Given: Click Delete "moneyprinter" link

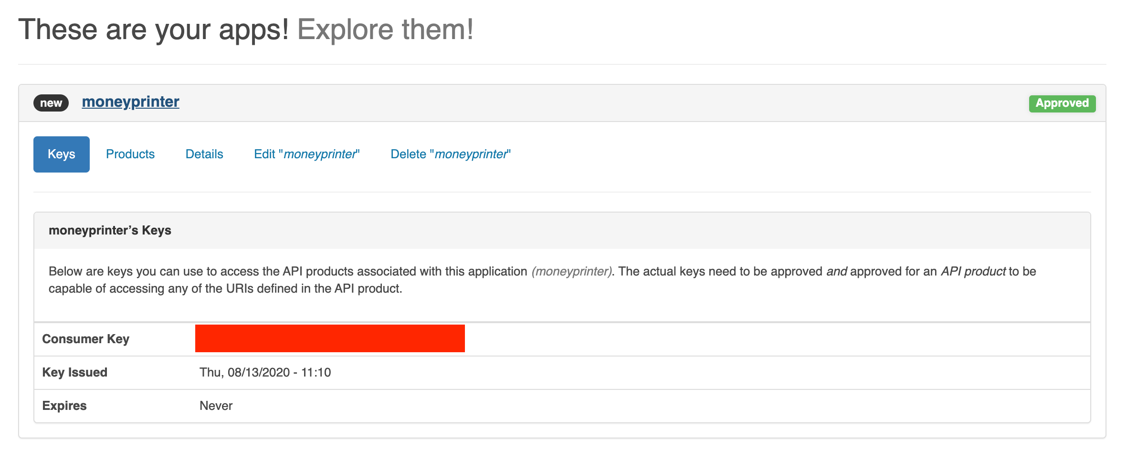Looking at the screenshot, I should pos(451,154).
